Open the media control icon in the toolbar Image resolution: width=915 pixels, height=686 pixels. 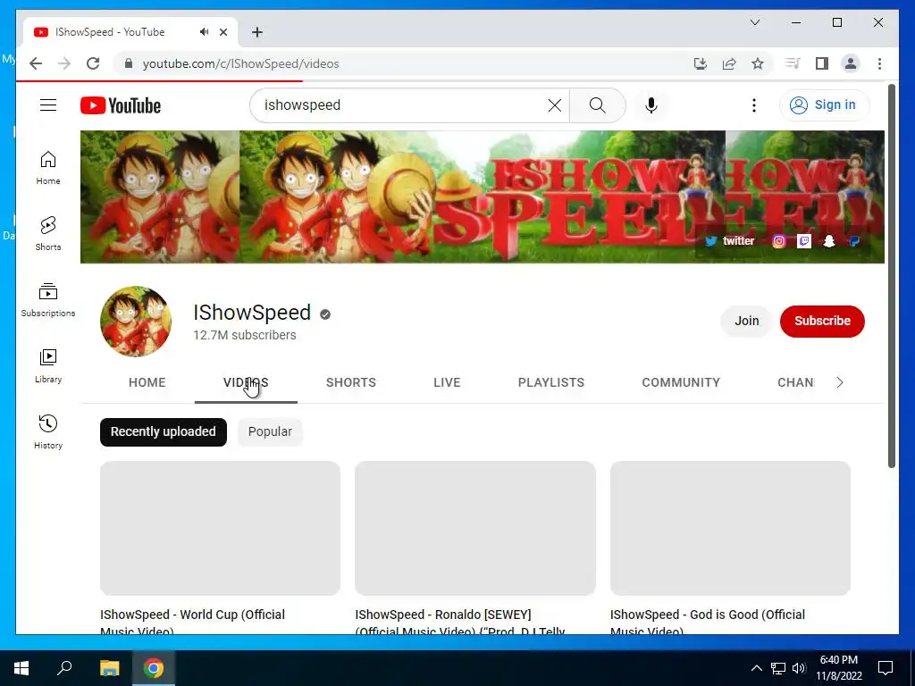pyautogui.click(x=793, y=63)
